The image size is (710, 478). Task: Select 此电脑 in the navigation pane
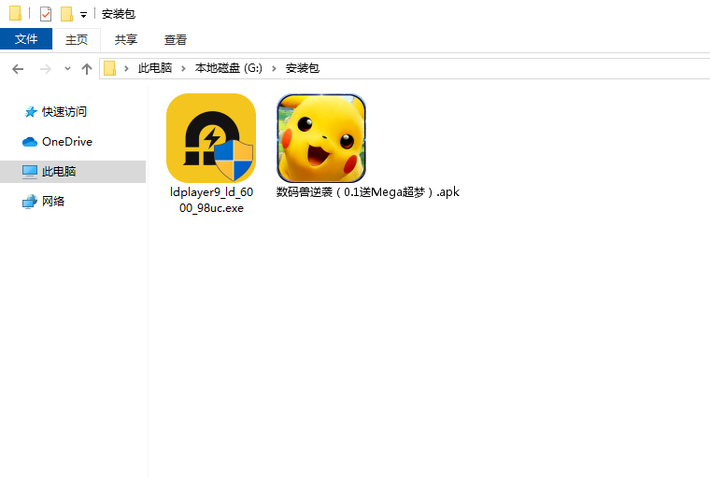58,172
